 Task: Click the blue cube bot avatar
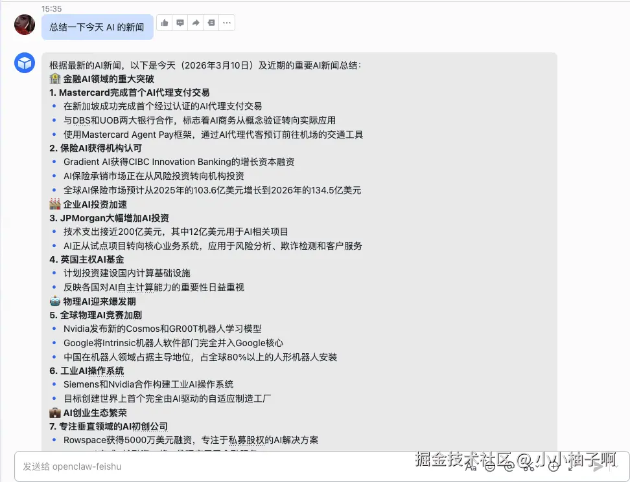point(25,63)
